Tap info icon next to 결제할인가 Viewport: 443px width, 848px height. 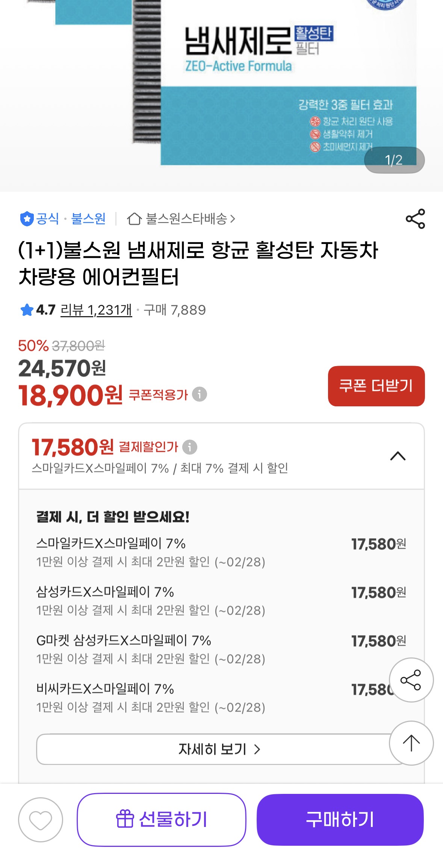(190, 447)
